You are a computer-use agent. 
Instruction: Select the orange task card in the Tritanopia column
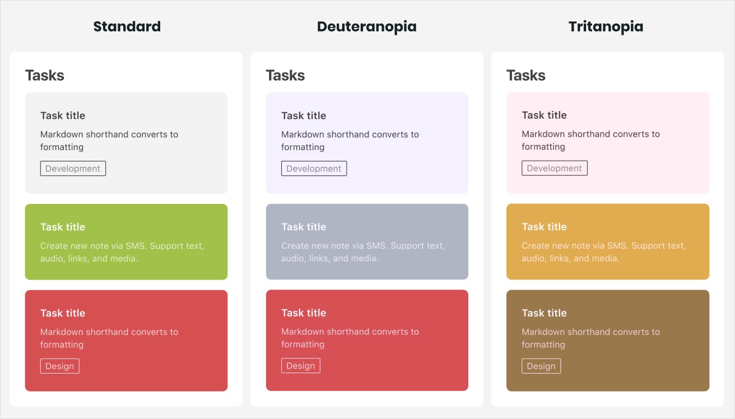(x=607, y=241)
